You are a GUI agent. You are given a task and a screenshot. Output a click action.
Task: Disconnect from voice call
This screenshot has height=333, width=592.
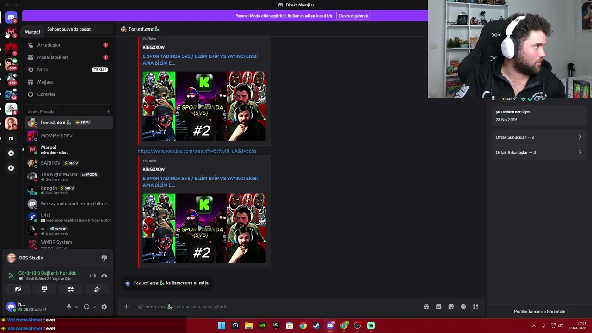(104, 276)
